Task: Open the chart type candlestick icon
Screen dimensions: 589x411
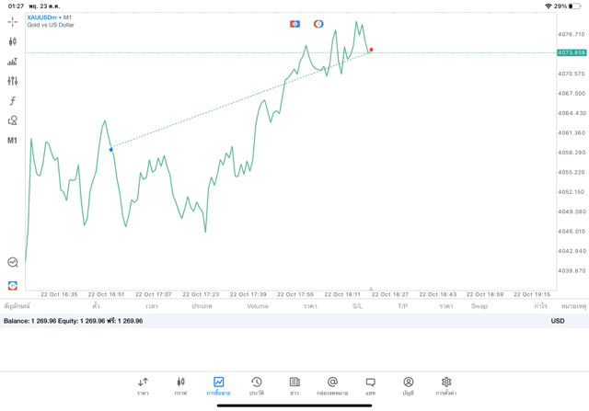Action: (x=13, y=41)
